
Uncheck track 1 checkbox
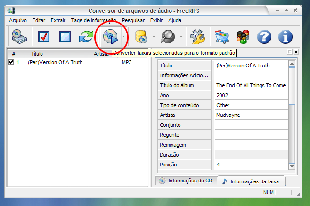(x=11, y=62)
